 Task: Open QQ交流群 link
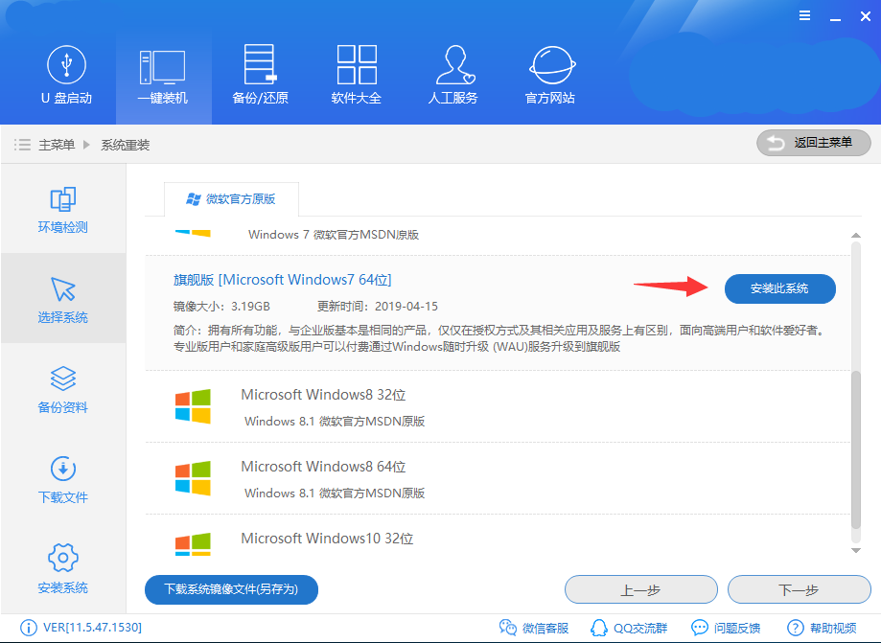click(629, 628)
